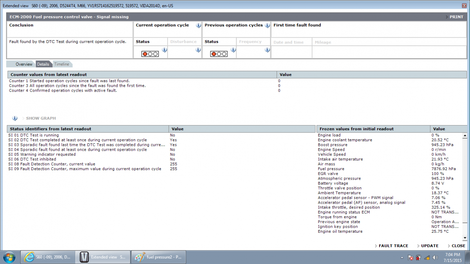Click the Engine Speed frozen value row
The width and height of the screenshot is (470, 264).
(389, 149)
